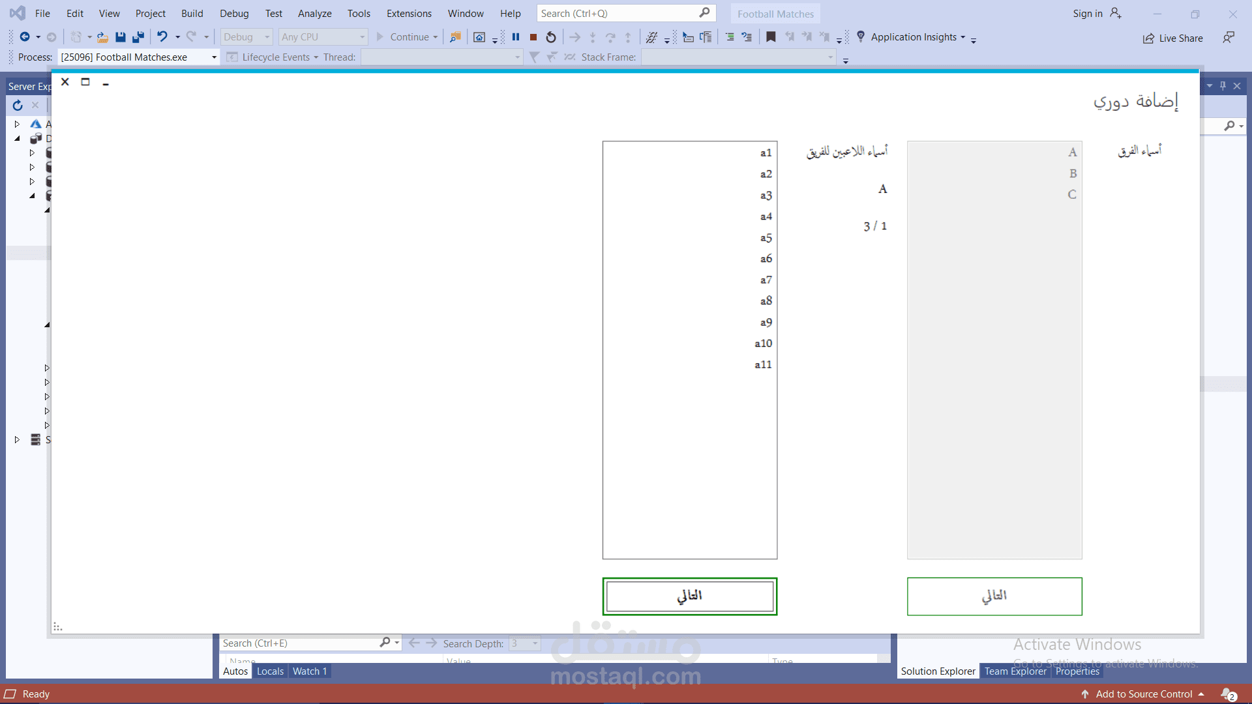Expand the Application Insights dropdown
Screen dimensions: 1252x704
pos(962,37)
